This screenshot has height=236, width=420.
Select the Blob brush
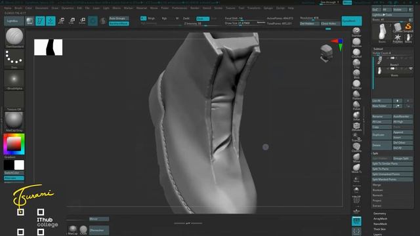click(x=356, y=73)
